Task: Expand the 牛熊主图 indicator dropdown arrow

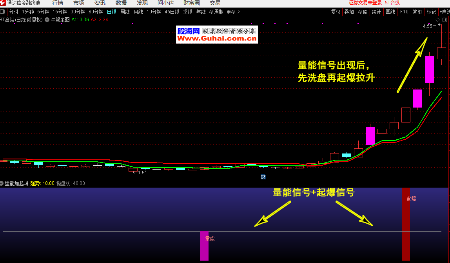Action: [x=47, y=19]
